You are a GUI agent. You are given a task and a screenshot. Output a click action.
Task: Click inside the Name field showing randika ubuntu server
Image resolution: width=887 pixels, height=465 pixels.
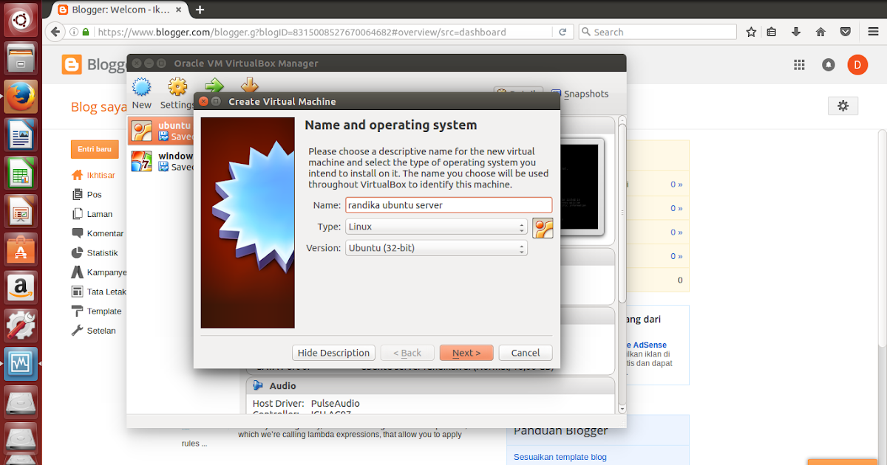tap(449, 205)
